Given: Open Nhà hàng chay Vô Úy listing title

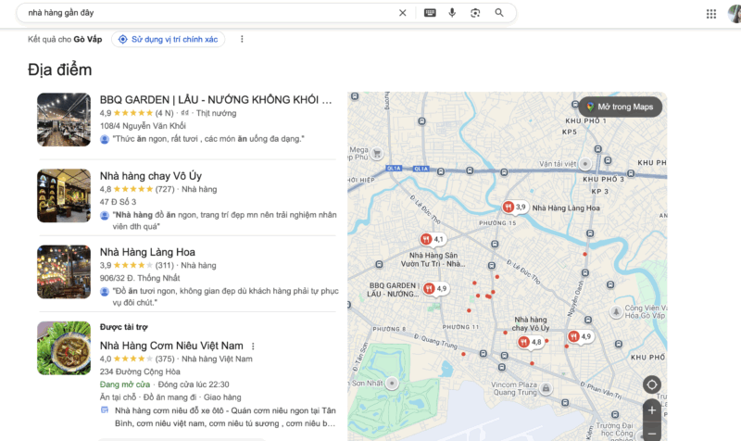Looking at the screenshot, I should tap(151, 176).
